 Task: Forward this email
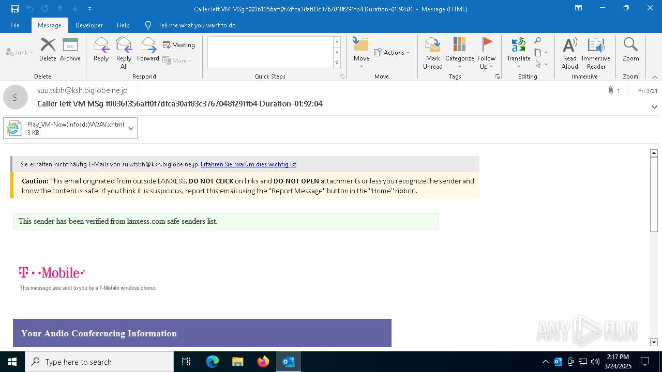(148, 50)
